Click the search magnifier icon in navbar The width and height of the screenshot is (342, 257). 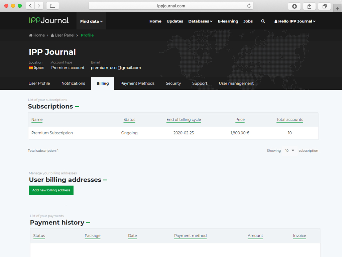263,21
